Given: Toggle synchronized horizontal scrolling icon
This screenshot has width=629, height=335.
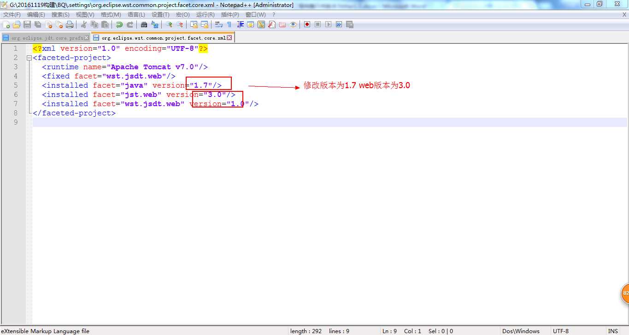Looking at the screenshot, I should tap(205, 24).
